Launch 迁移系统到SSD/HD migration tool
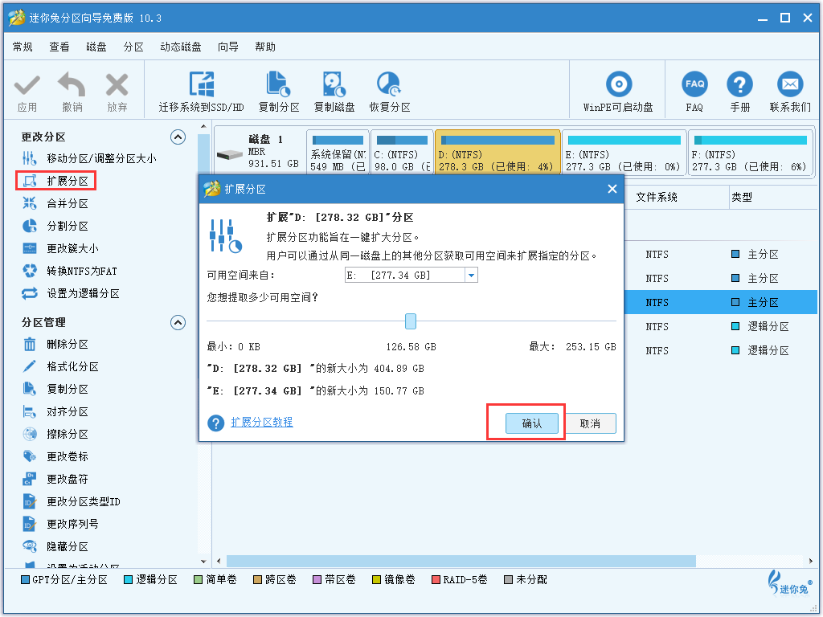 (202, 92)
